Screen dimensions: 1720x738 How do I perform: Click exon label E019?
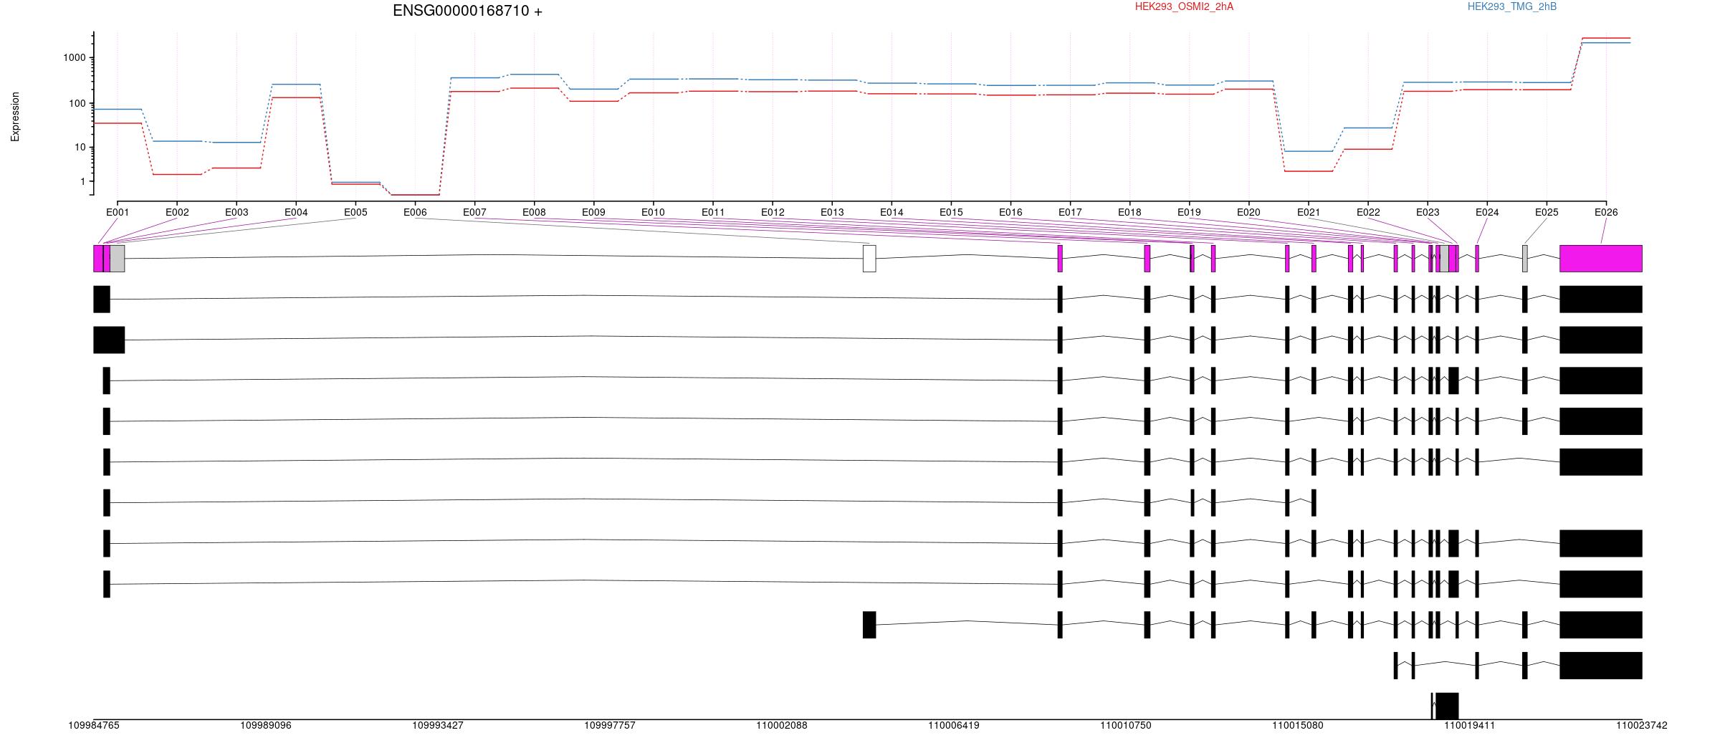[1189, 212]
